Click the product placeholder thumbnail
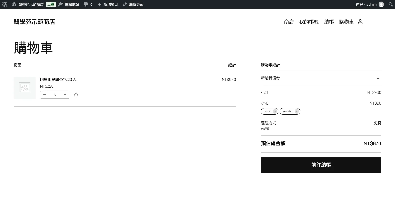 (x=25, y=88)
